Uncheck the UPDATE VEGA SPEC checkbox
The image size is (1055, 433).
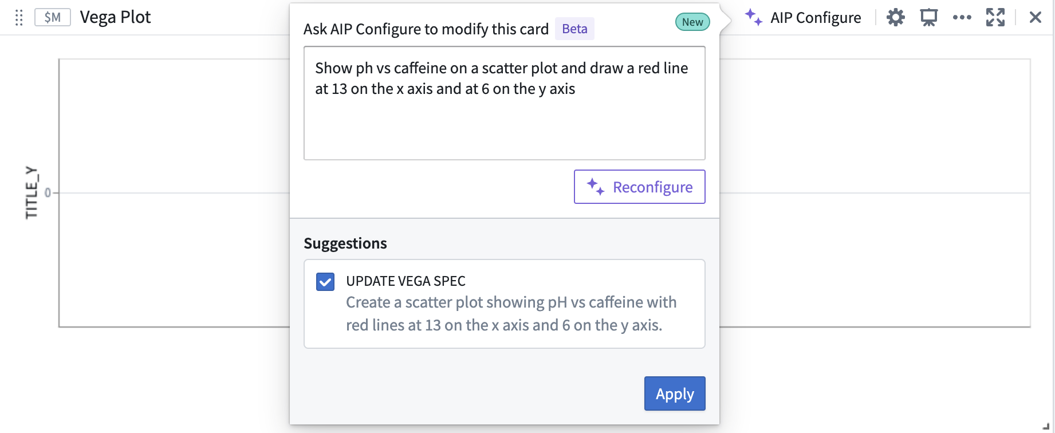(325, 282)
